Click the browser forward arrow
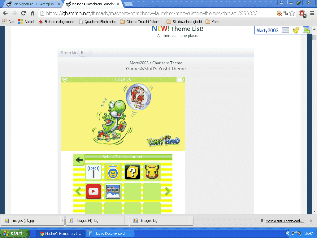Viewport: 317px width, 238px height. click(14, 13)
